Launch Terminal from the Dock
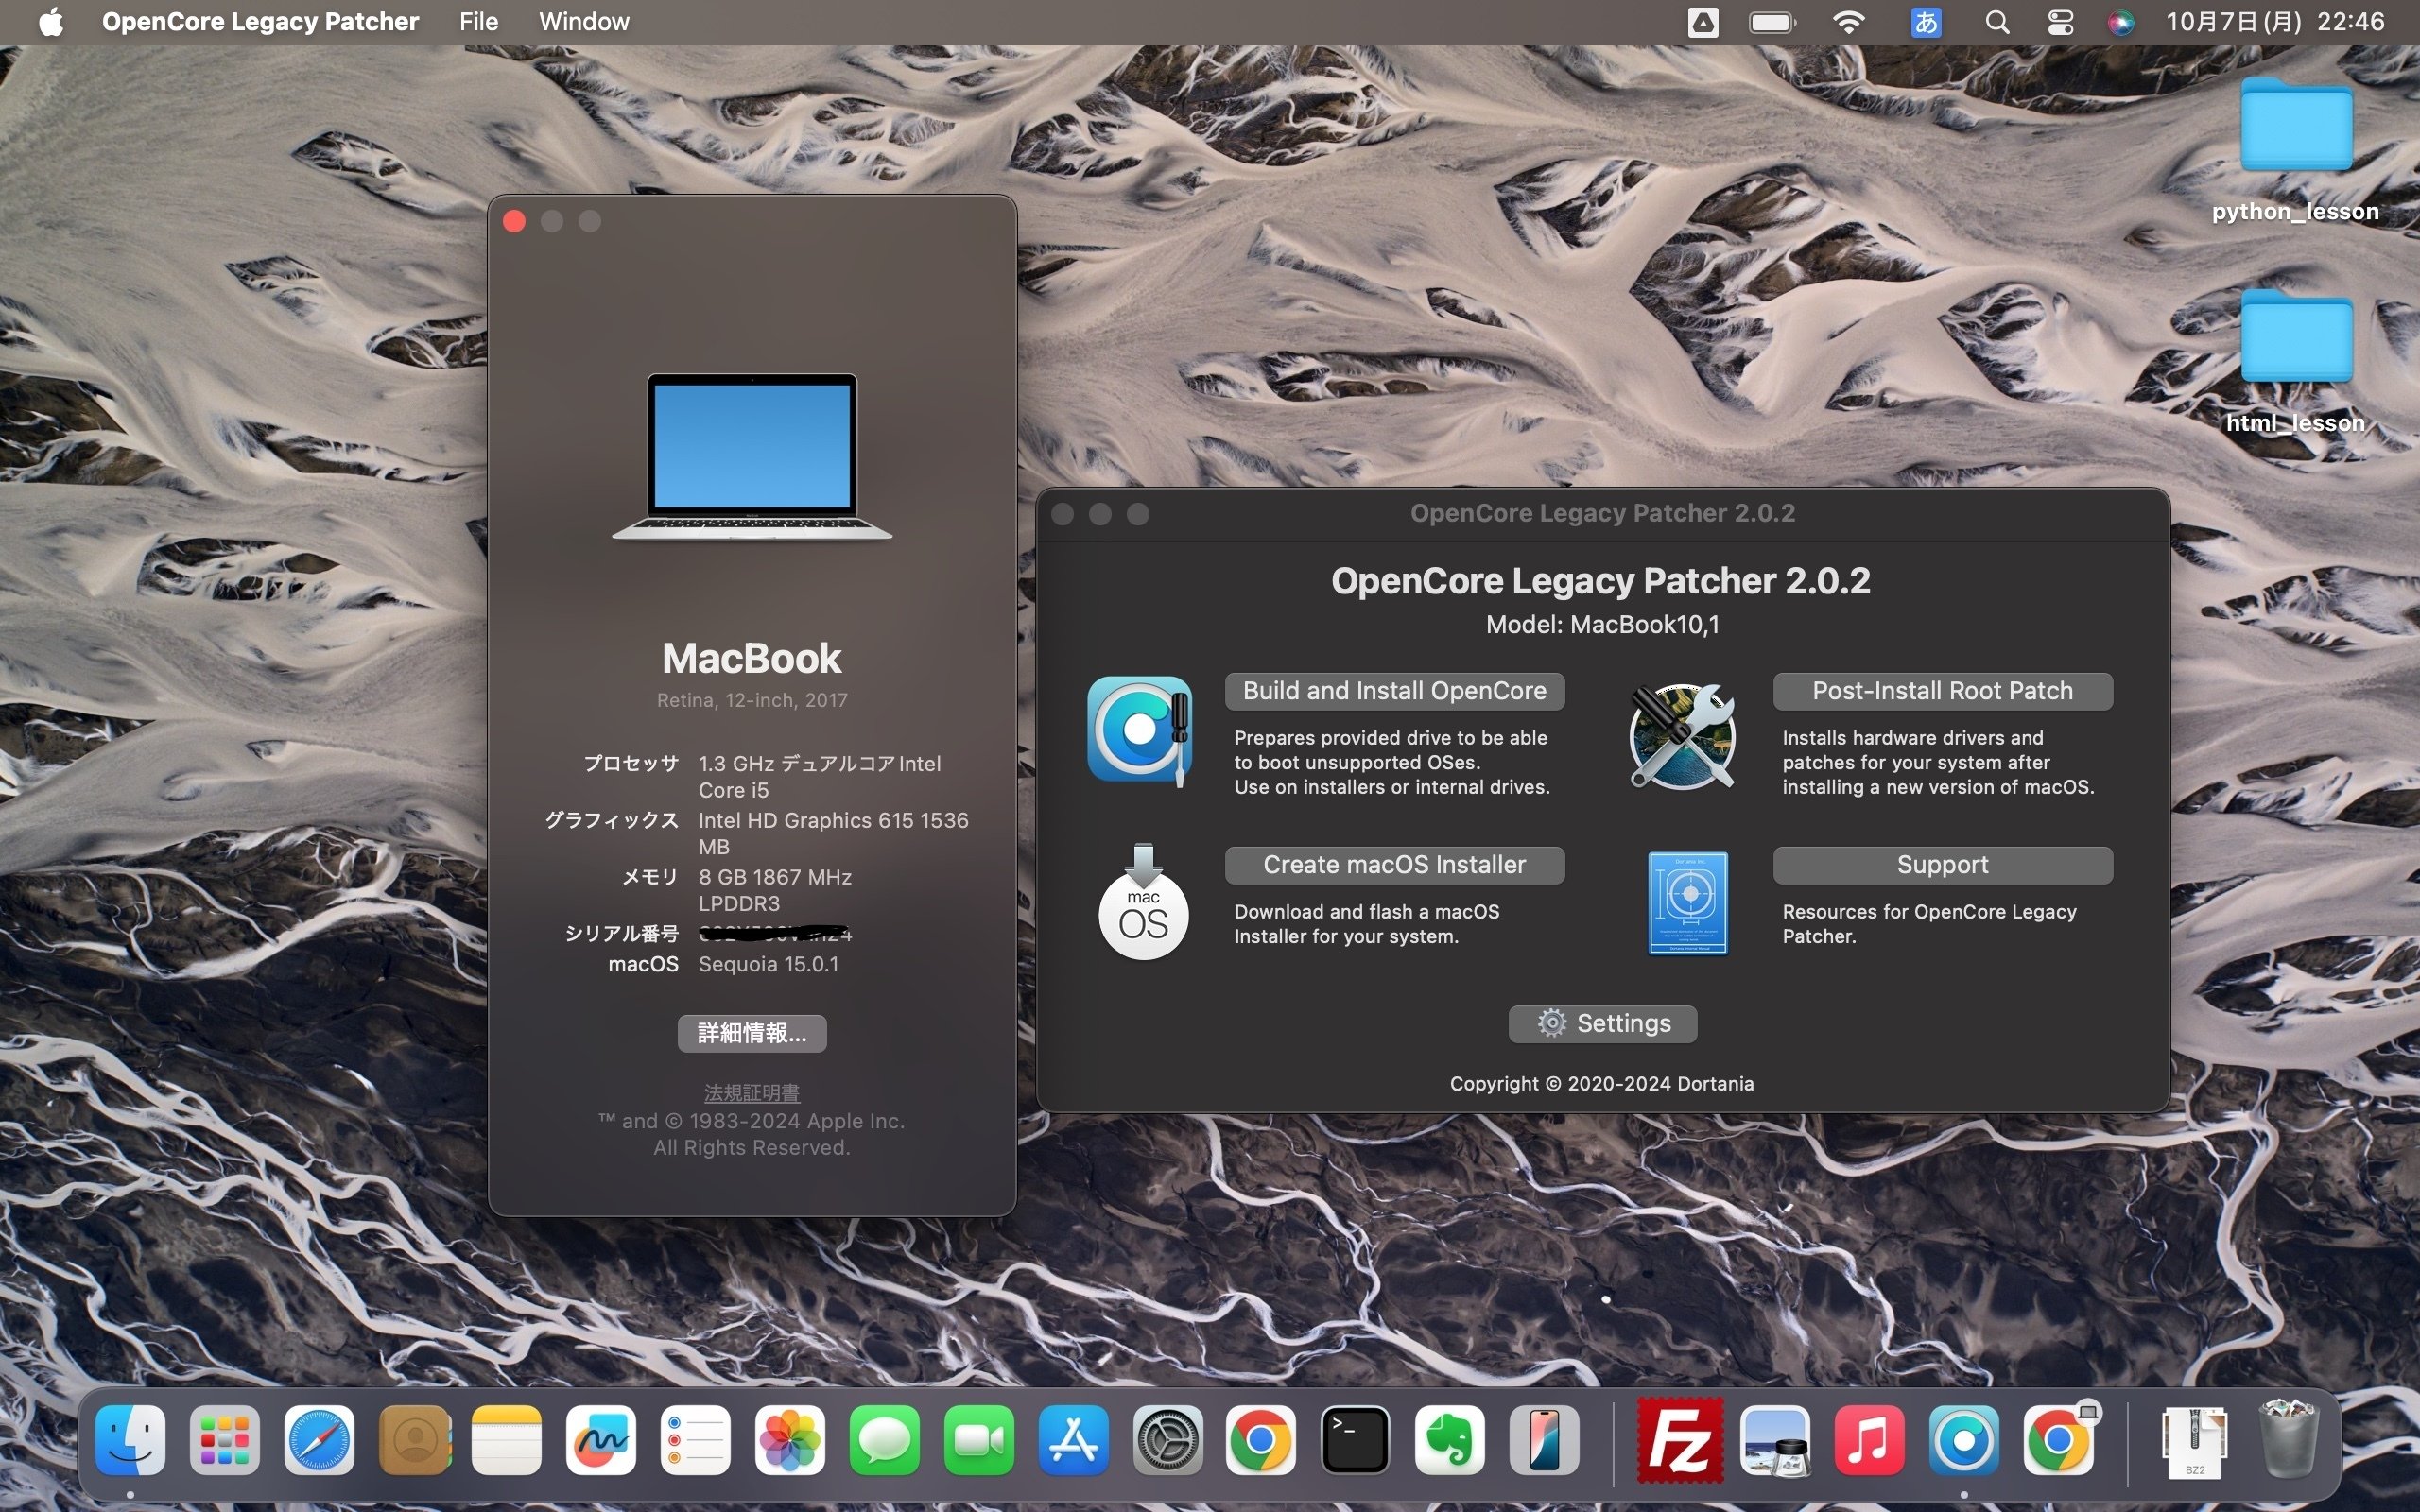The image size is (2420, 1512). [1355, 1440]
